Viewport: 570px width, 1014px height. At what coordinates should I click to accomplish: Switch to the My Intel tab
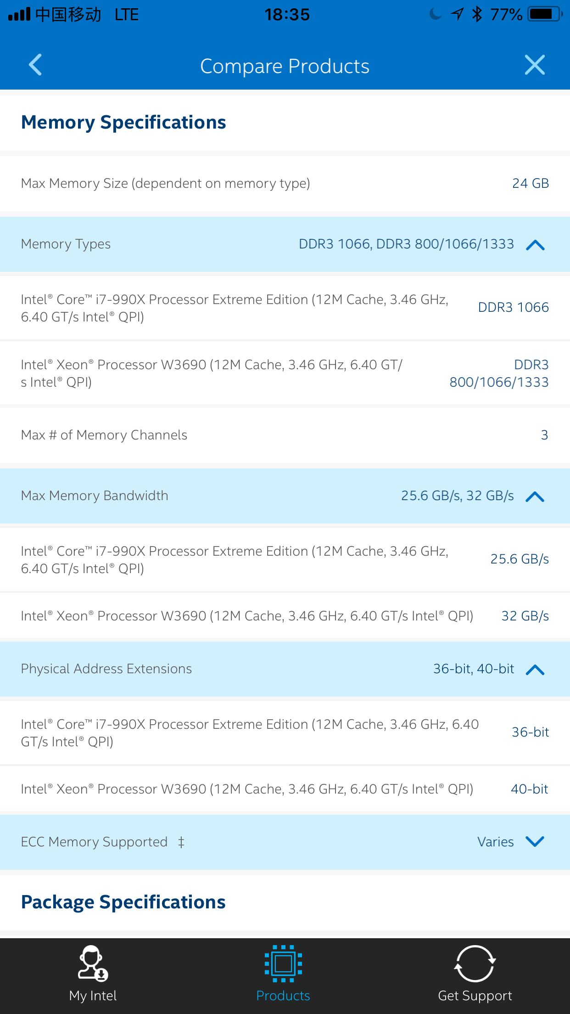tap(93, 995)
